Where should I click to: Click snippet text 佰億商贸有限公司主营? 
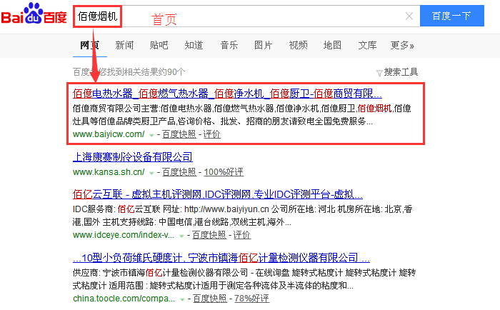click(x=116, y=109)
